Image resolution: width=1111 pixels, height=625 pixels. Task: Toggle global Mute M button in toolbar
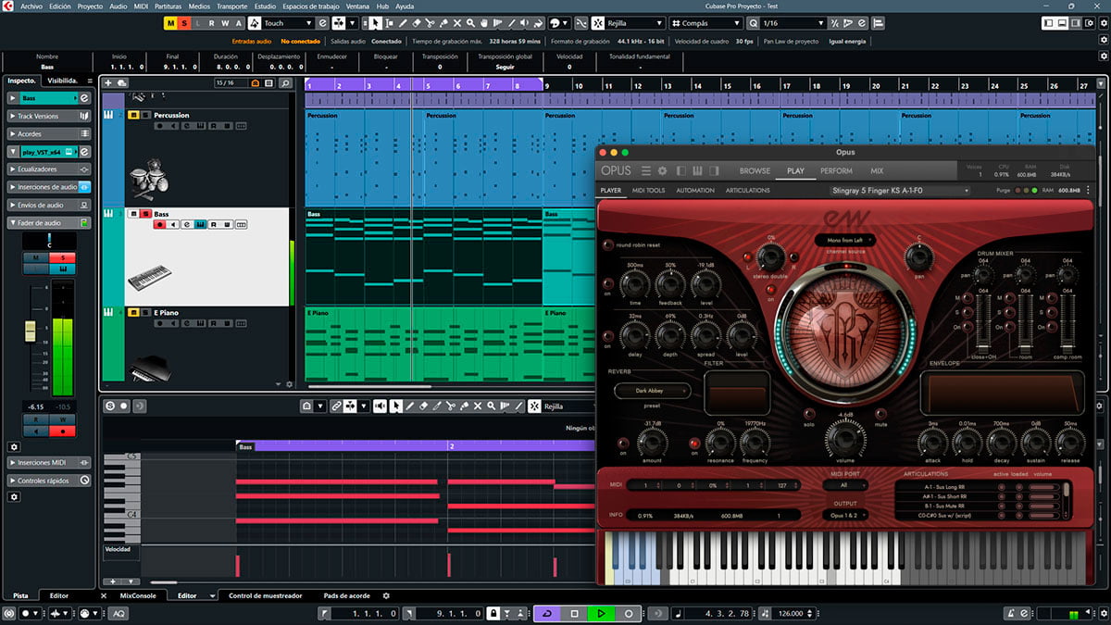(171, 22)
